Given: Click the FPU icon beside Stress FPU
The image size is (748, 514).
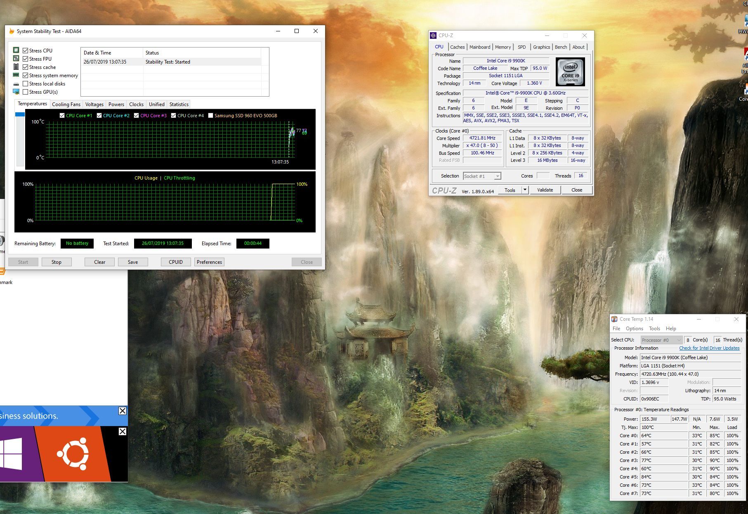Looking at the screenshot, I should click(x=16, y=59).
